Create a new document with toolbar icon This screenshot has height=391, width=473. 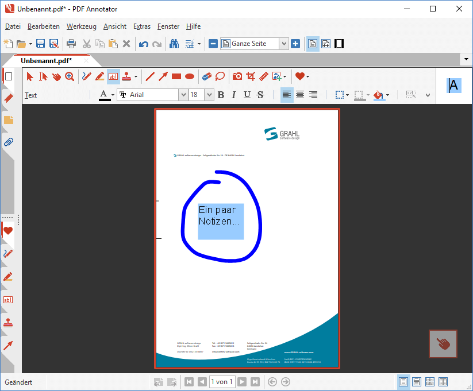(x=8, y=44)
